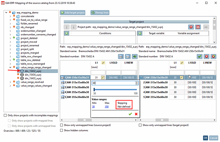Select the projects_merged folder
The height and width of the screenshot is (142, 220).
tap(30, 53)
